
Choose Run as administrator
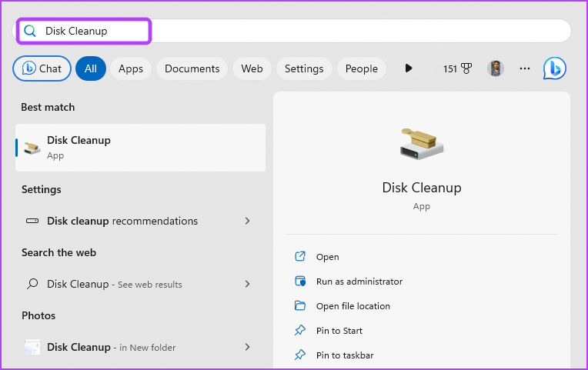coord(359,282)
